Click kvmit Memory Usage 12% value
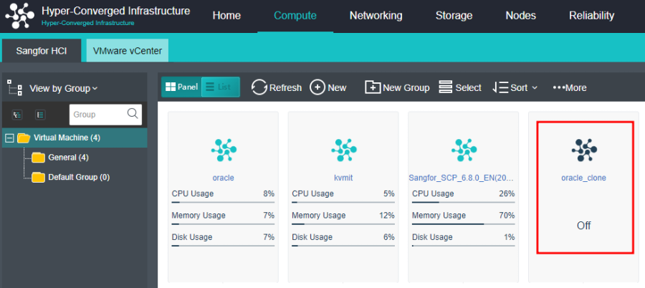 pyautogui.click(x=387, y=216)
